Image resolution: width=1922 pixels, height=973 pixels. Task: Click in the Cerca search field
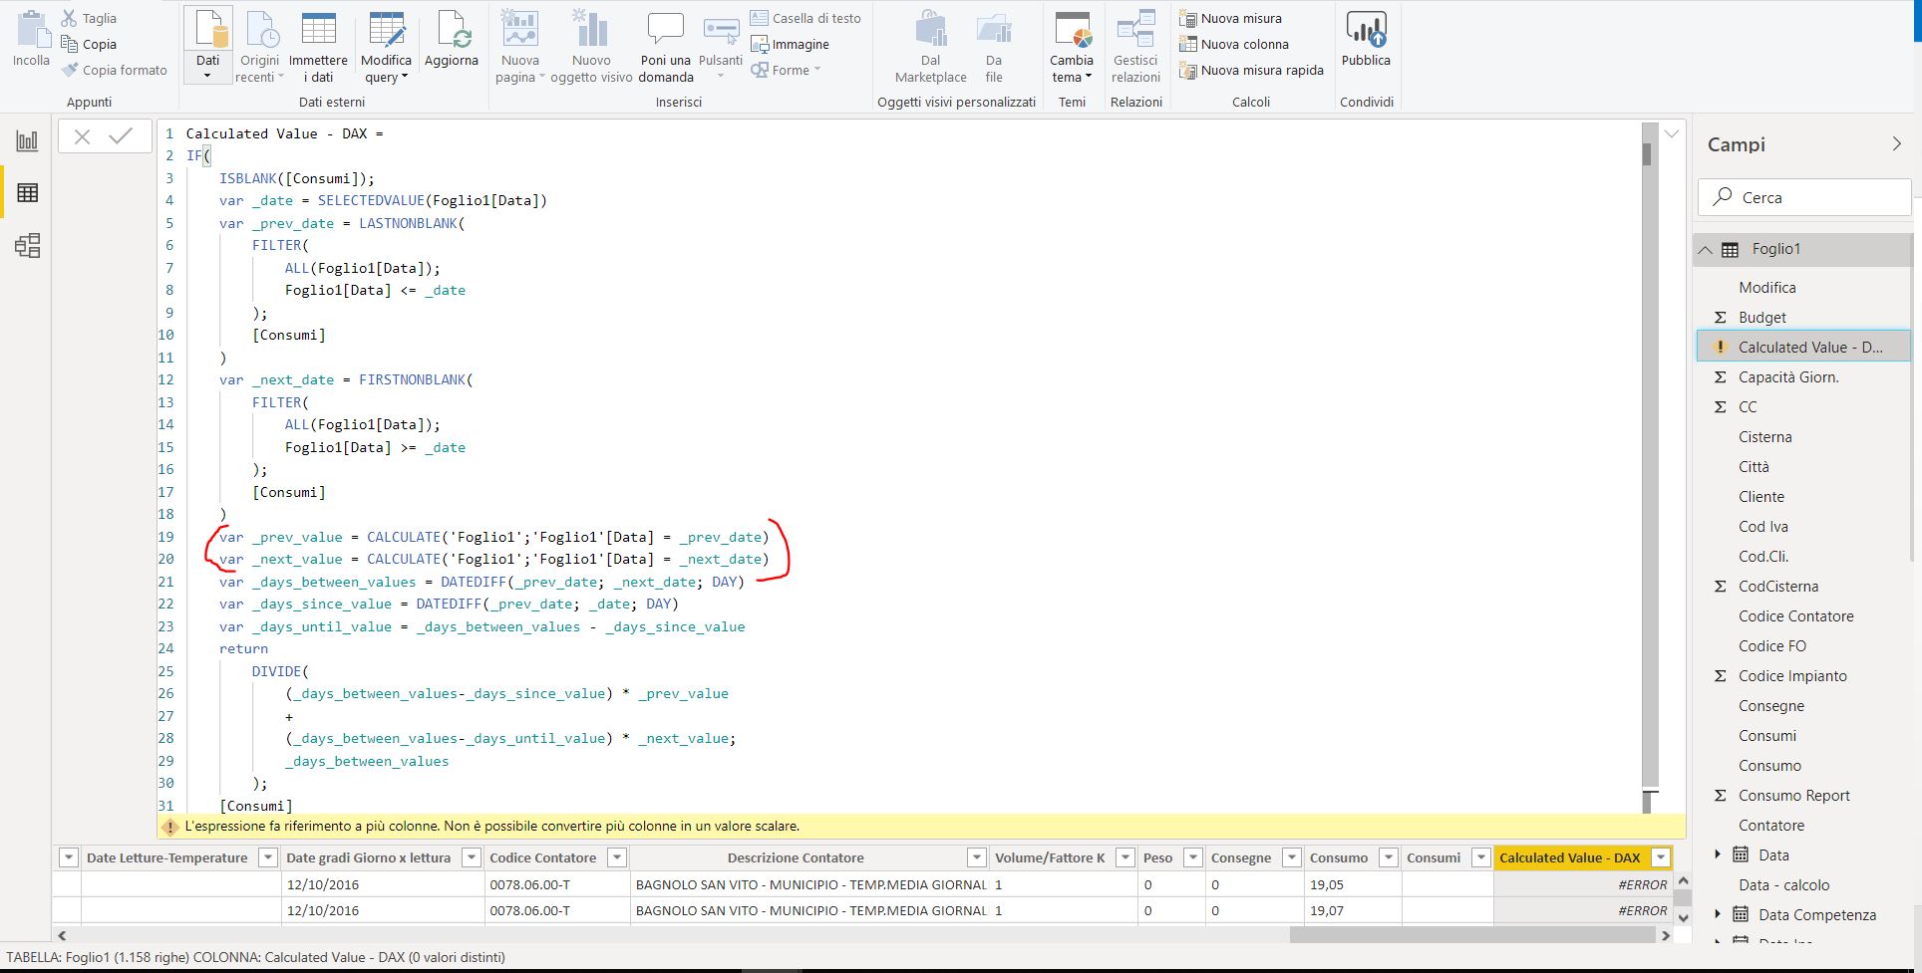1804,197
